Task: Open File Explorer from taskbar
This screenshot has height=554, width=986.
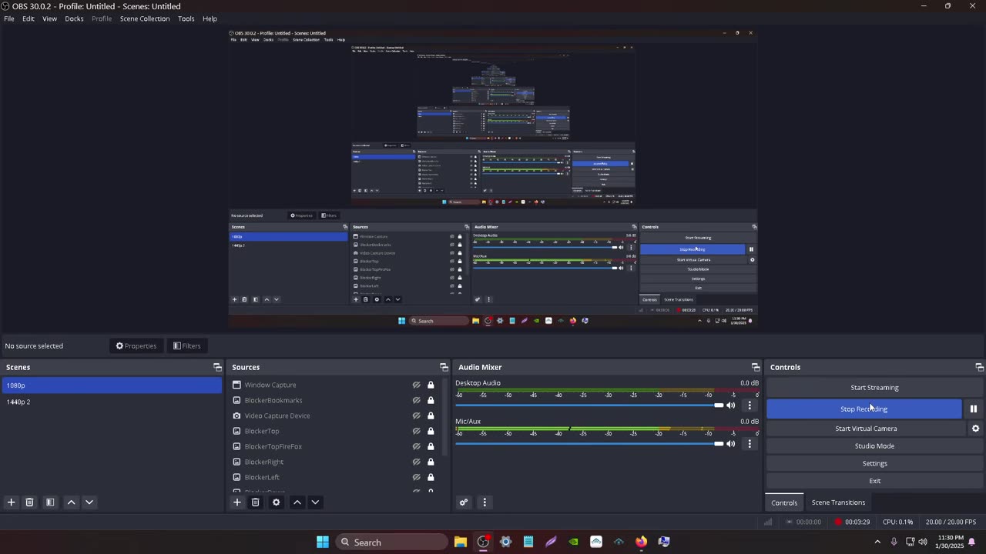Action: click(460, 542)
